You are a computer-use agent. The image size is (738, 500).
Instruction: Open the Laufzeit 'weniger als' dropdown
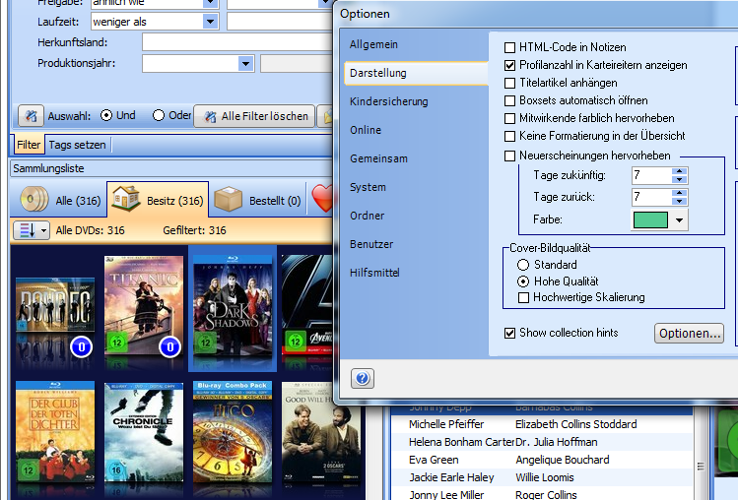pyautogui.click(x=210, y=20)
